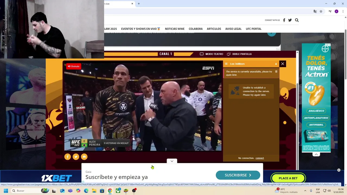The height and width of the screenshot is (195, 347).
Task: Open the volume tray icon
Action: (329, 191)
